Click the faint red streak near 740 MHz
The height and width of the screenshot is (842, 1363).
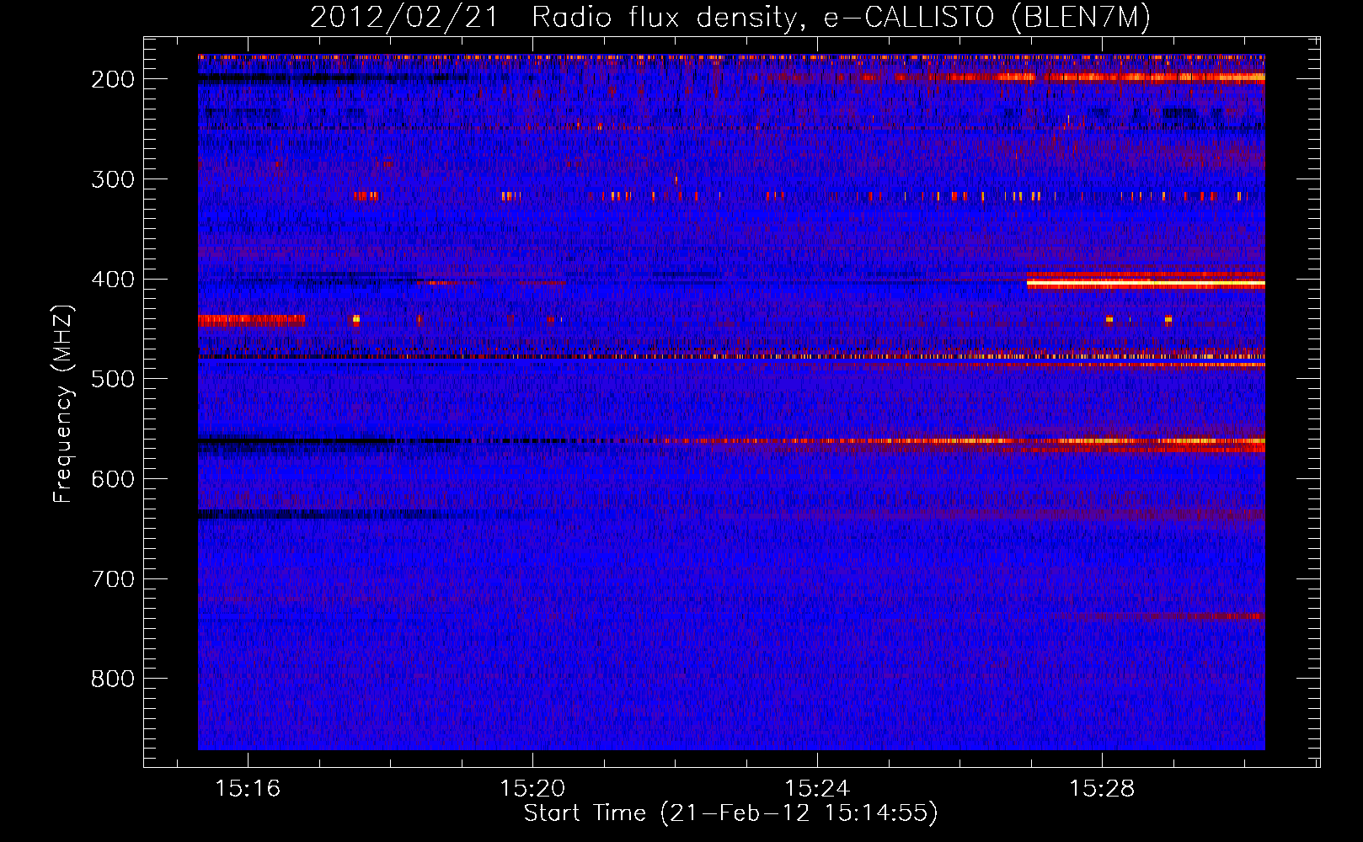[1158, 616]
